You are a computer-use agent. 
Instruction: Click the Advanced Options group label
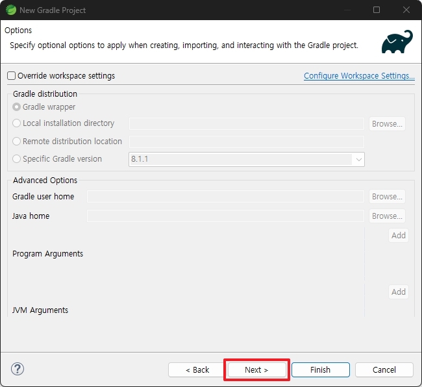point(45,180)
